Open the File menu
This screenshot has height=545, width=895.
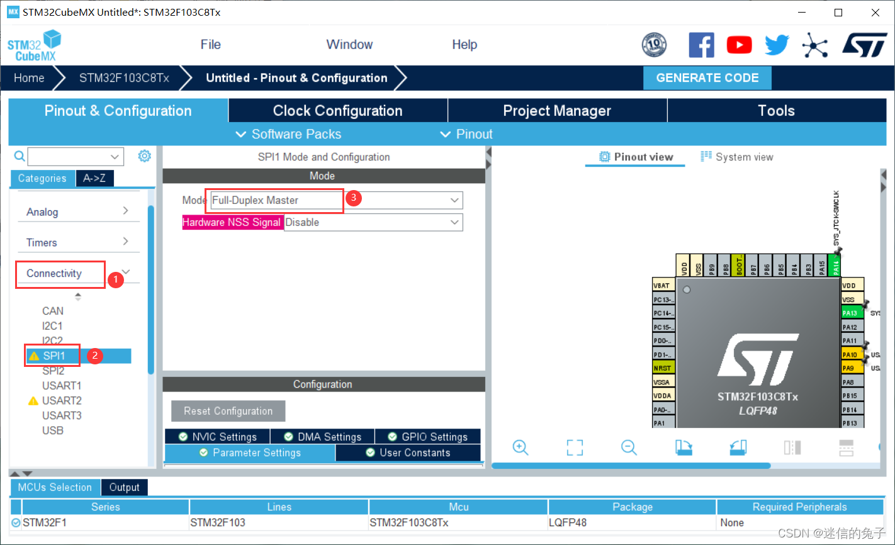211,45
